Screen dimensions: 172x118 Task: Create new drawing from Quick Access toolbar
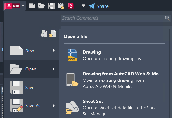tap(32, 6)
